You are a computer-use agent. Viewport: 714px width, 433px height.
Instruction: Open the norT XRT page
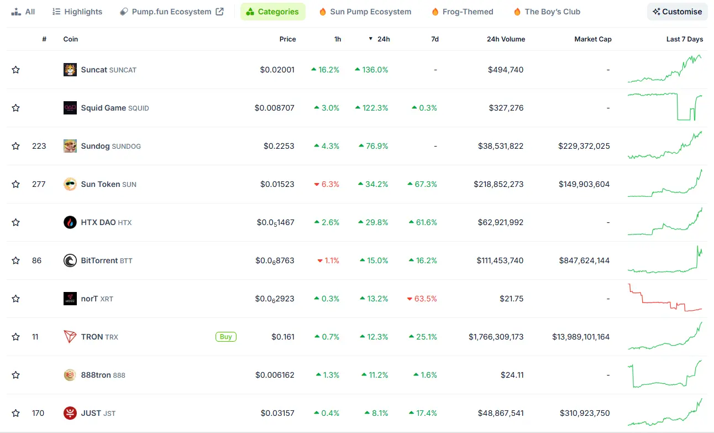(97, 299)
